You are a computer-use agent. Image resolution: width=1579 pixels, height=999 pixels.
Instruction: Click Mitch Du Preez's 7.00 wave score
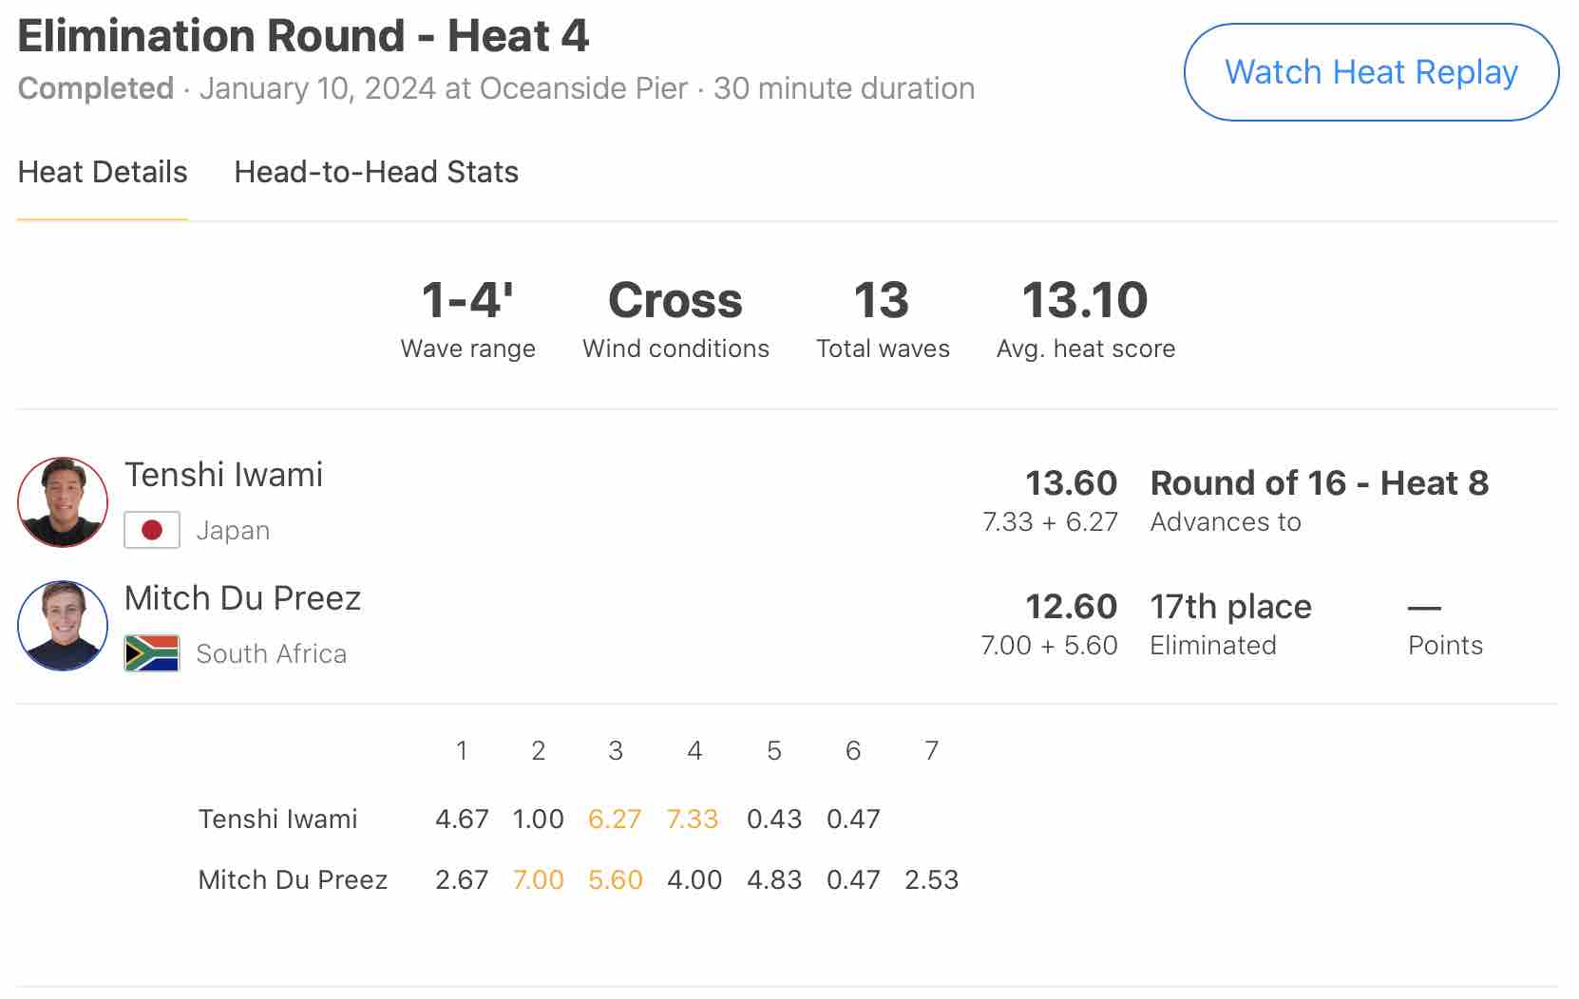pyautogui.click(x=538, y=879)
